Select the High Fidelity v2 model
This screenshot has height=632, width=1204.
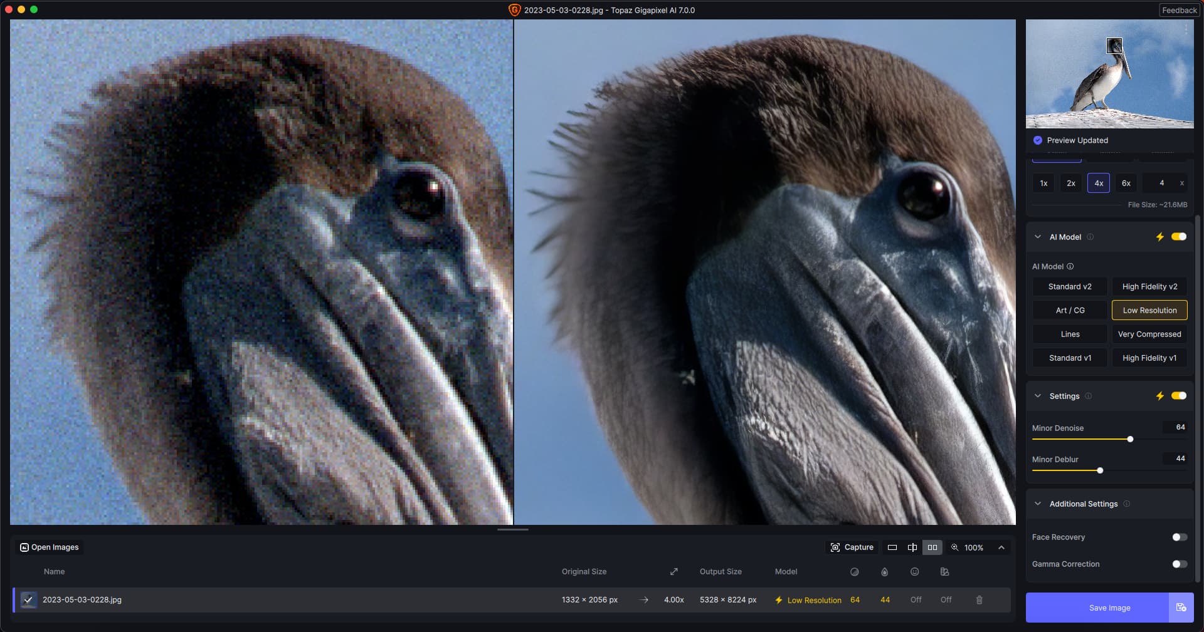[x=1149, y=287]
